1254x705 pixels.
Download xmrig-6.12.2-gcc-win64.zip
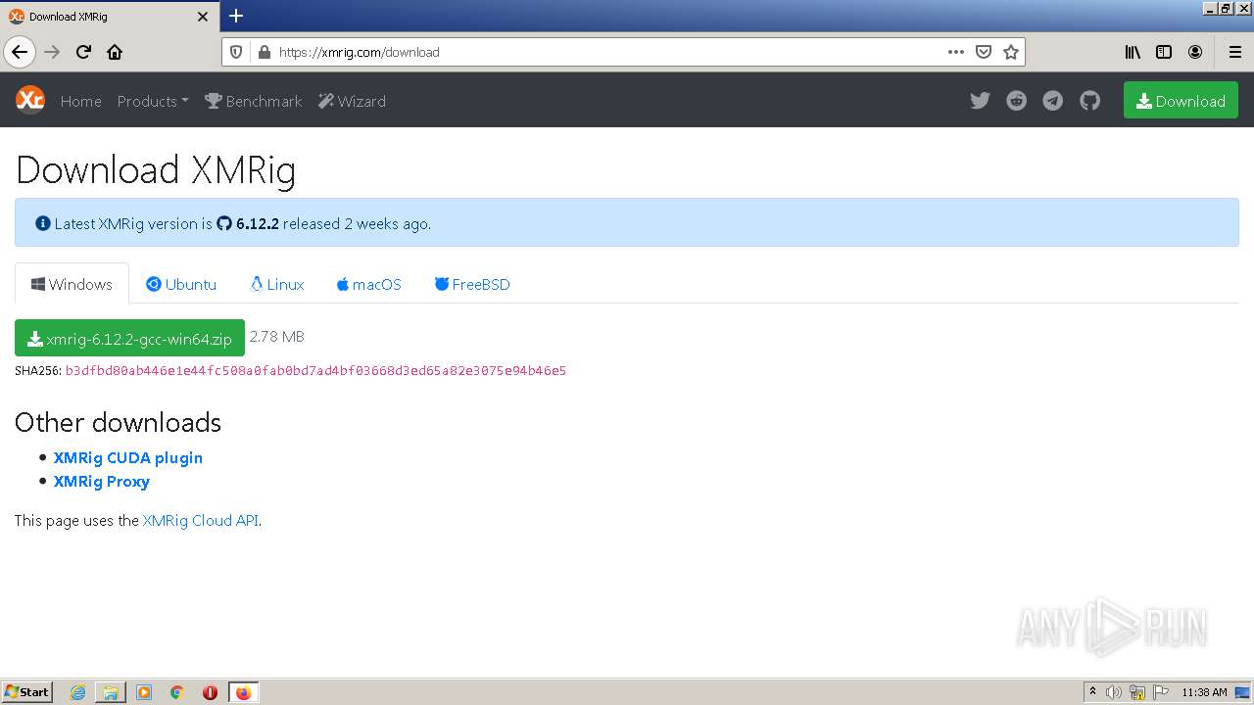point(129,338)
